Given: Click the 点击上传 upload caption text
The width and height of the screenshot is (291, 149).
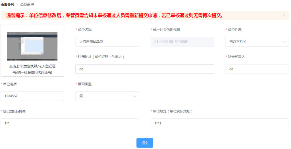Looking at the screenshot, I should [32, 69].
